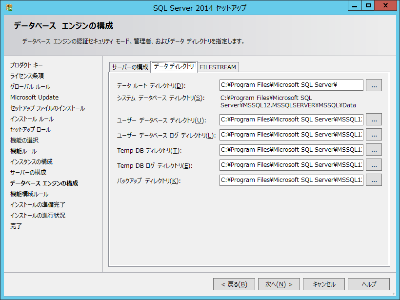Select the 機能の選択 step in sidebar

24,140
